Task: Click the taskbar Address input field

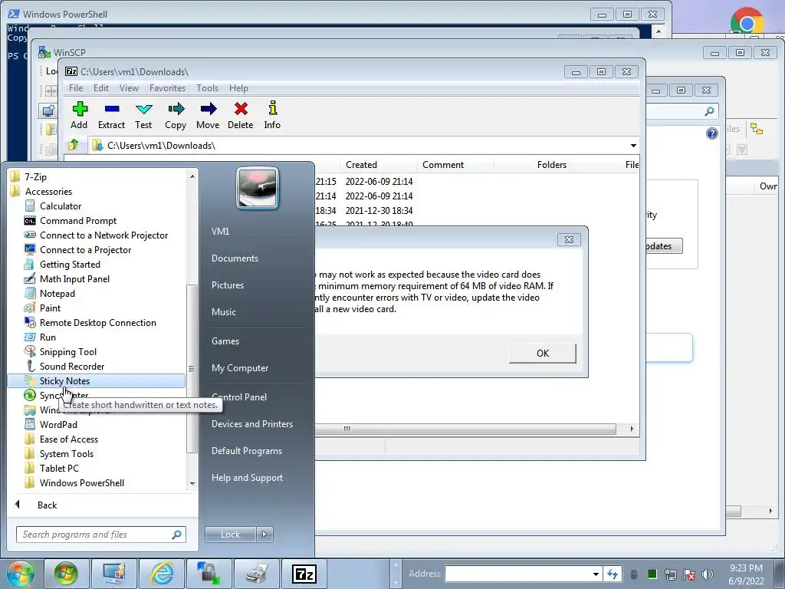Action: pos(518,574)
